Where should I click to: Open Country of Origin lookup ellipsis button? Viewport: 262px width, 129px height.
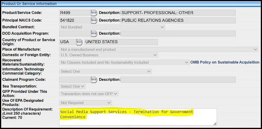point(79,42)
